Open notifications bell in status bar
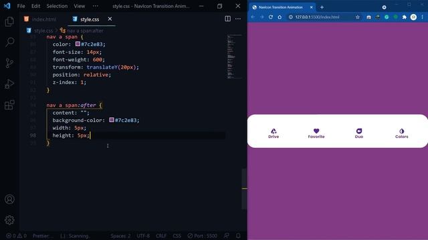This screenshot has width=428, height=240. (x=238, y=236)
